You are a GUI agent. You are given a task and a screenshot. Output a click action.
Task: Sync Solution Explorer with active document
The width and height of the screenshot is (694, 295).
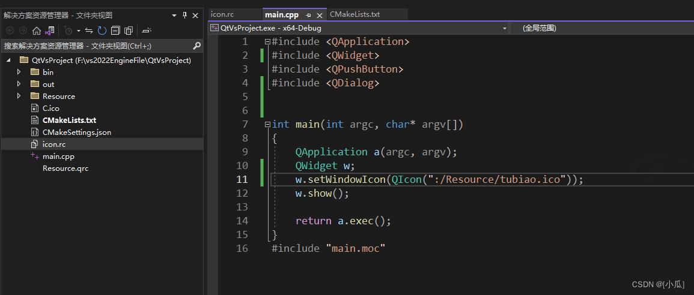point(89,31)
